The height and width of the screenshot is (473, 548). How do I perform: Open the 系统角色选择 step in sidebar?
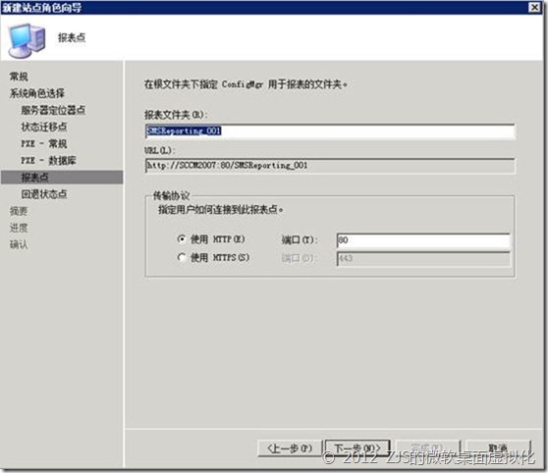tap(37, 93)
